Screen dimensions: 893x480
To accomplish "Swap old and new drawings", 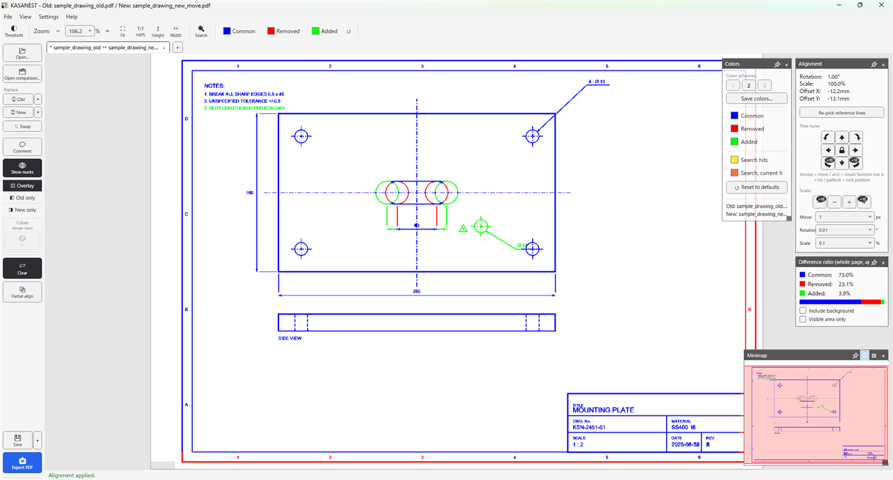I will click(x=22, y=126).
